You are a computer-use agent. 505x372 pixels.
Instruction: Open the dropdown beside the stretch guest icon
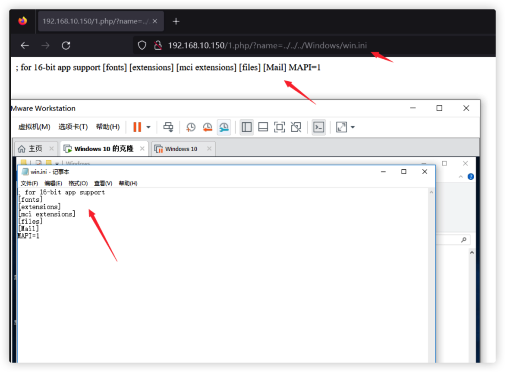[x=353, y=127]
